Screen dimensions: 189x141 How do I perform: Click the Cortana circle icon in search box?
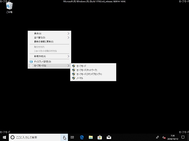click(x=12, y=137)
